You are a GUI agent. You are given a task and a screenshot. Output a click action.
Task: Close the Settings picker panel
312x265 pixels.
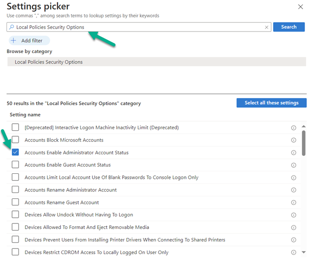[x=300, y=7]
